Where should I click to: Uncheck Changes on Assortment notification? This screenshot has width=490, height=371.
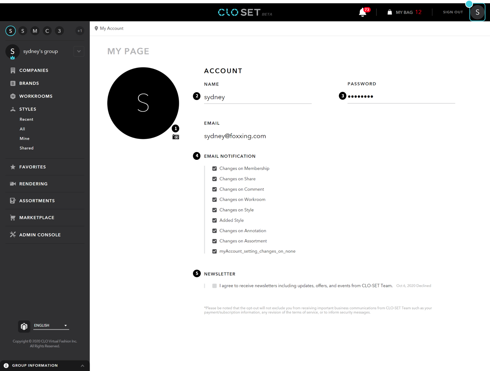pyautogui.click(x=214, y=241)
